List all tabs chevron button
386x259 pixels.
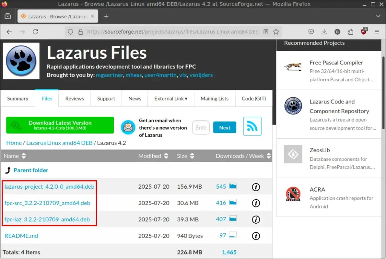[x=378, y=16]
